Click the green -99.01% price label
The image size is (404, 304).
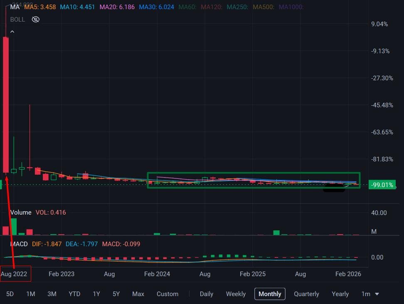point(382,185)
